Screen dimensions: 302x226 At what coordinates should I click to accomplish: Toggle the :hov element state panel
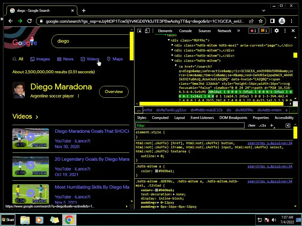coord(252,125)
